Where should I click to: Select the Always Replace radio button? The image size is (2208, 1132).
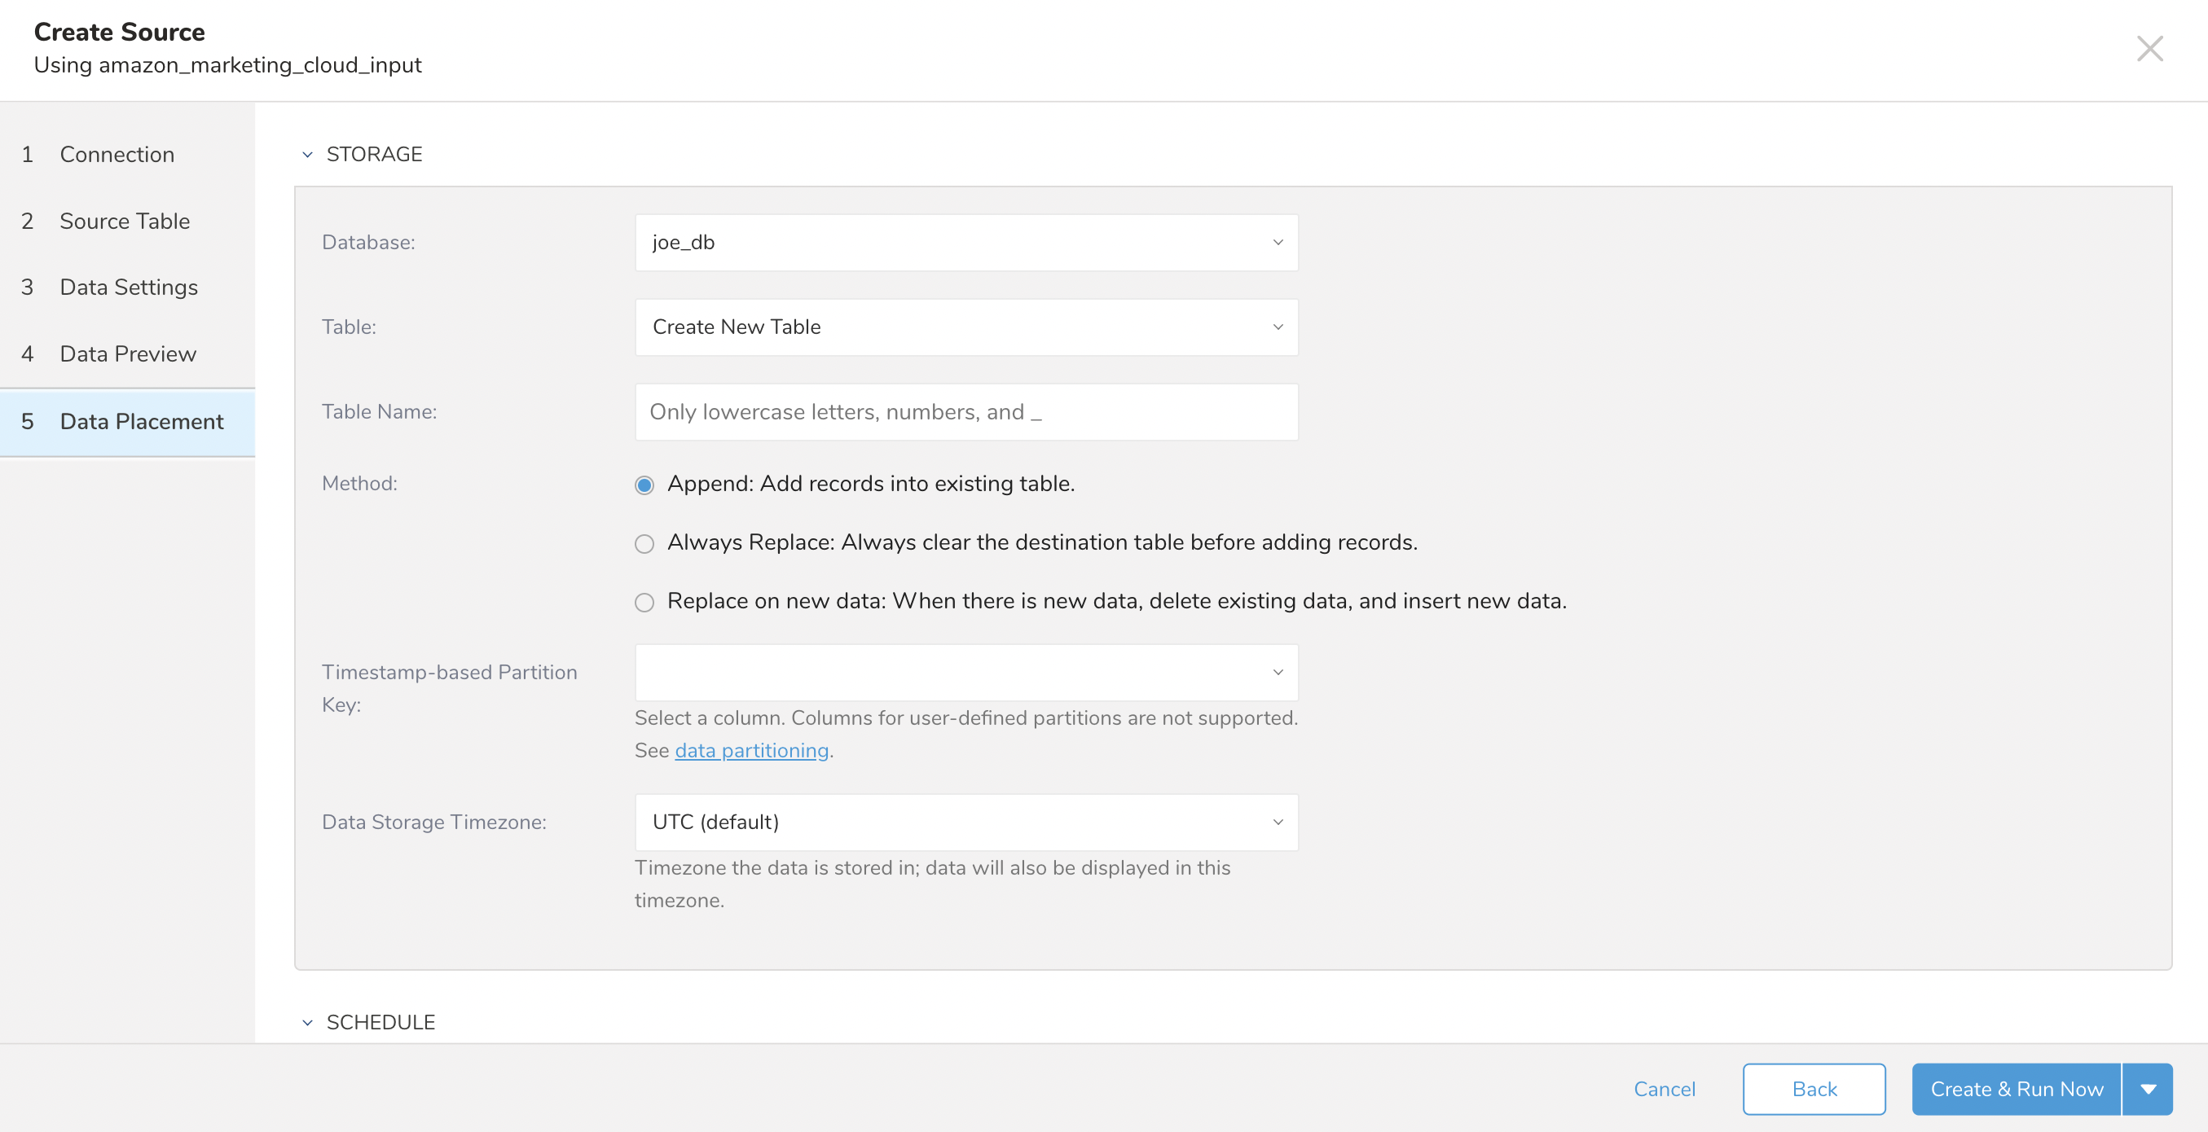pos(644,544)
